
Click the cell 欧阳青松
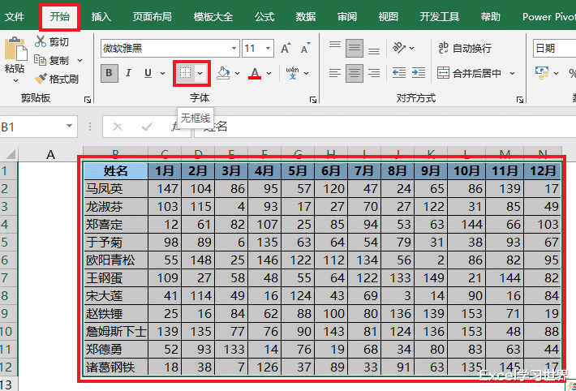[x=116, y=260]
